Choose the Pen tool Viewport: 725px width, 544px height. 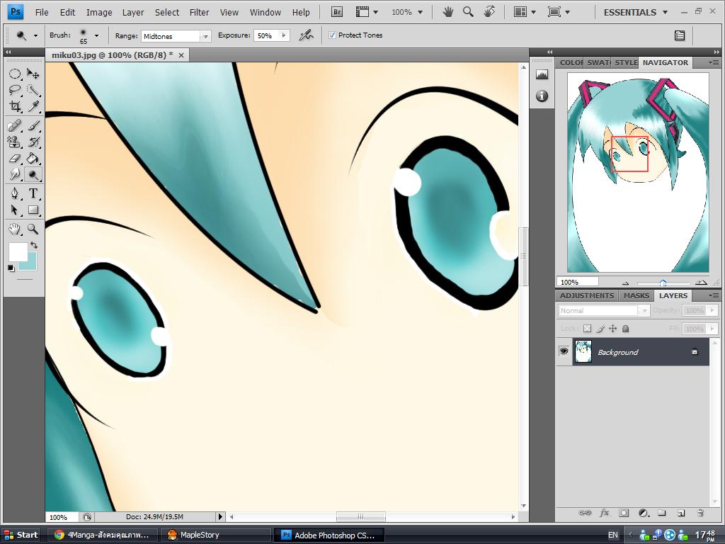click(x=15, y=193)
